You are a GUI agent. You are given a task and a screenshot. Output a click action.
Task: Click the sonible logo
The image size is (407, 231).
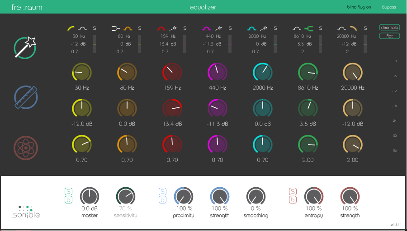pyautogui.click(x=26, y=212)
